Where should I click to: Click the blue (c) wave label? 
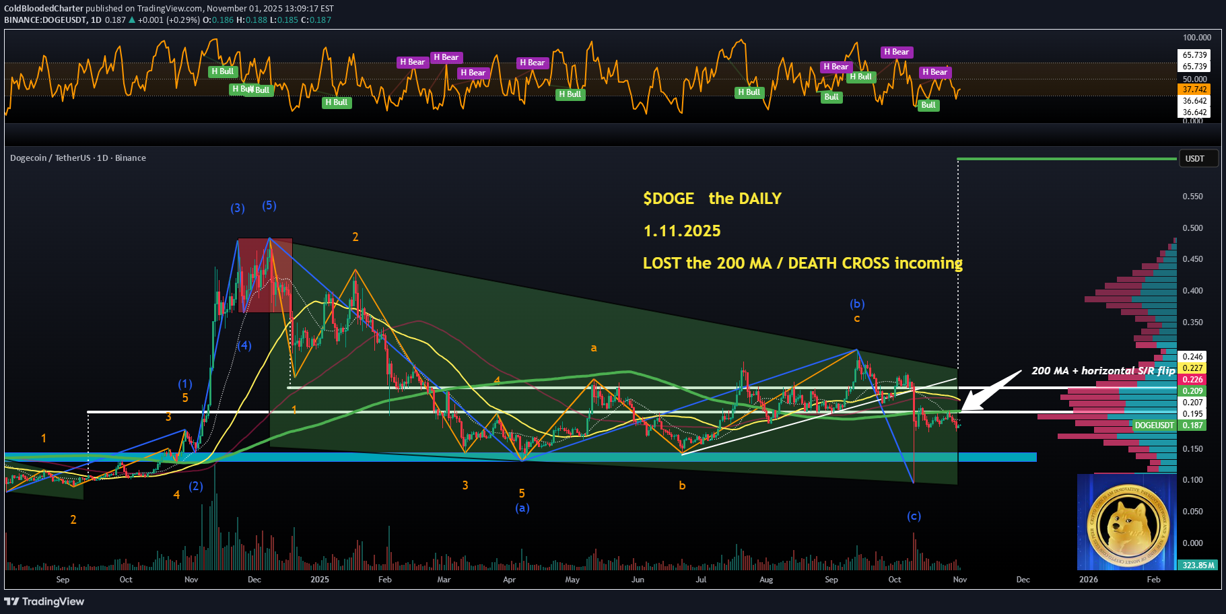pos(913,516)
